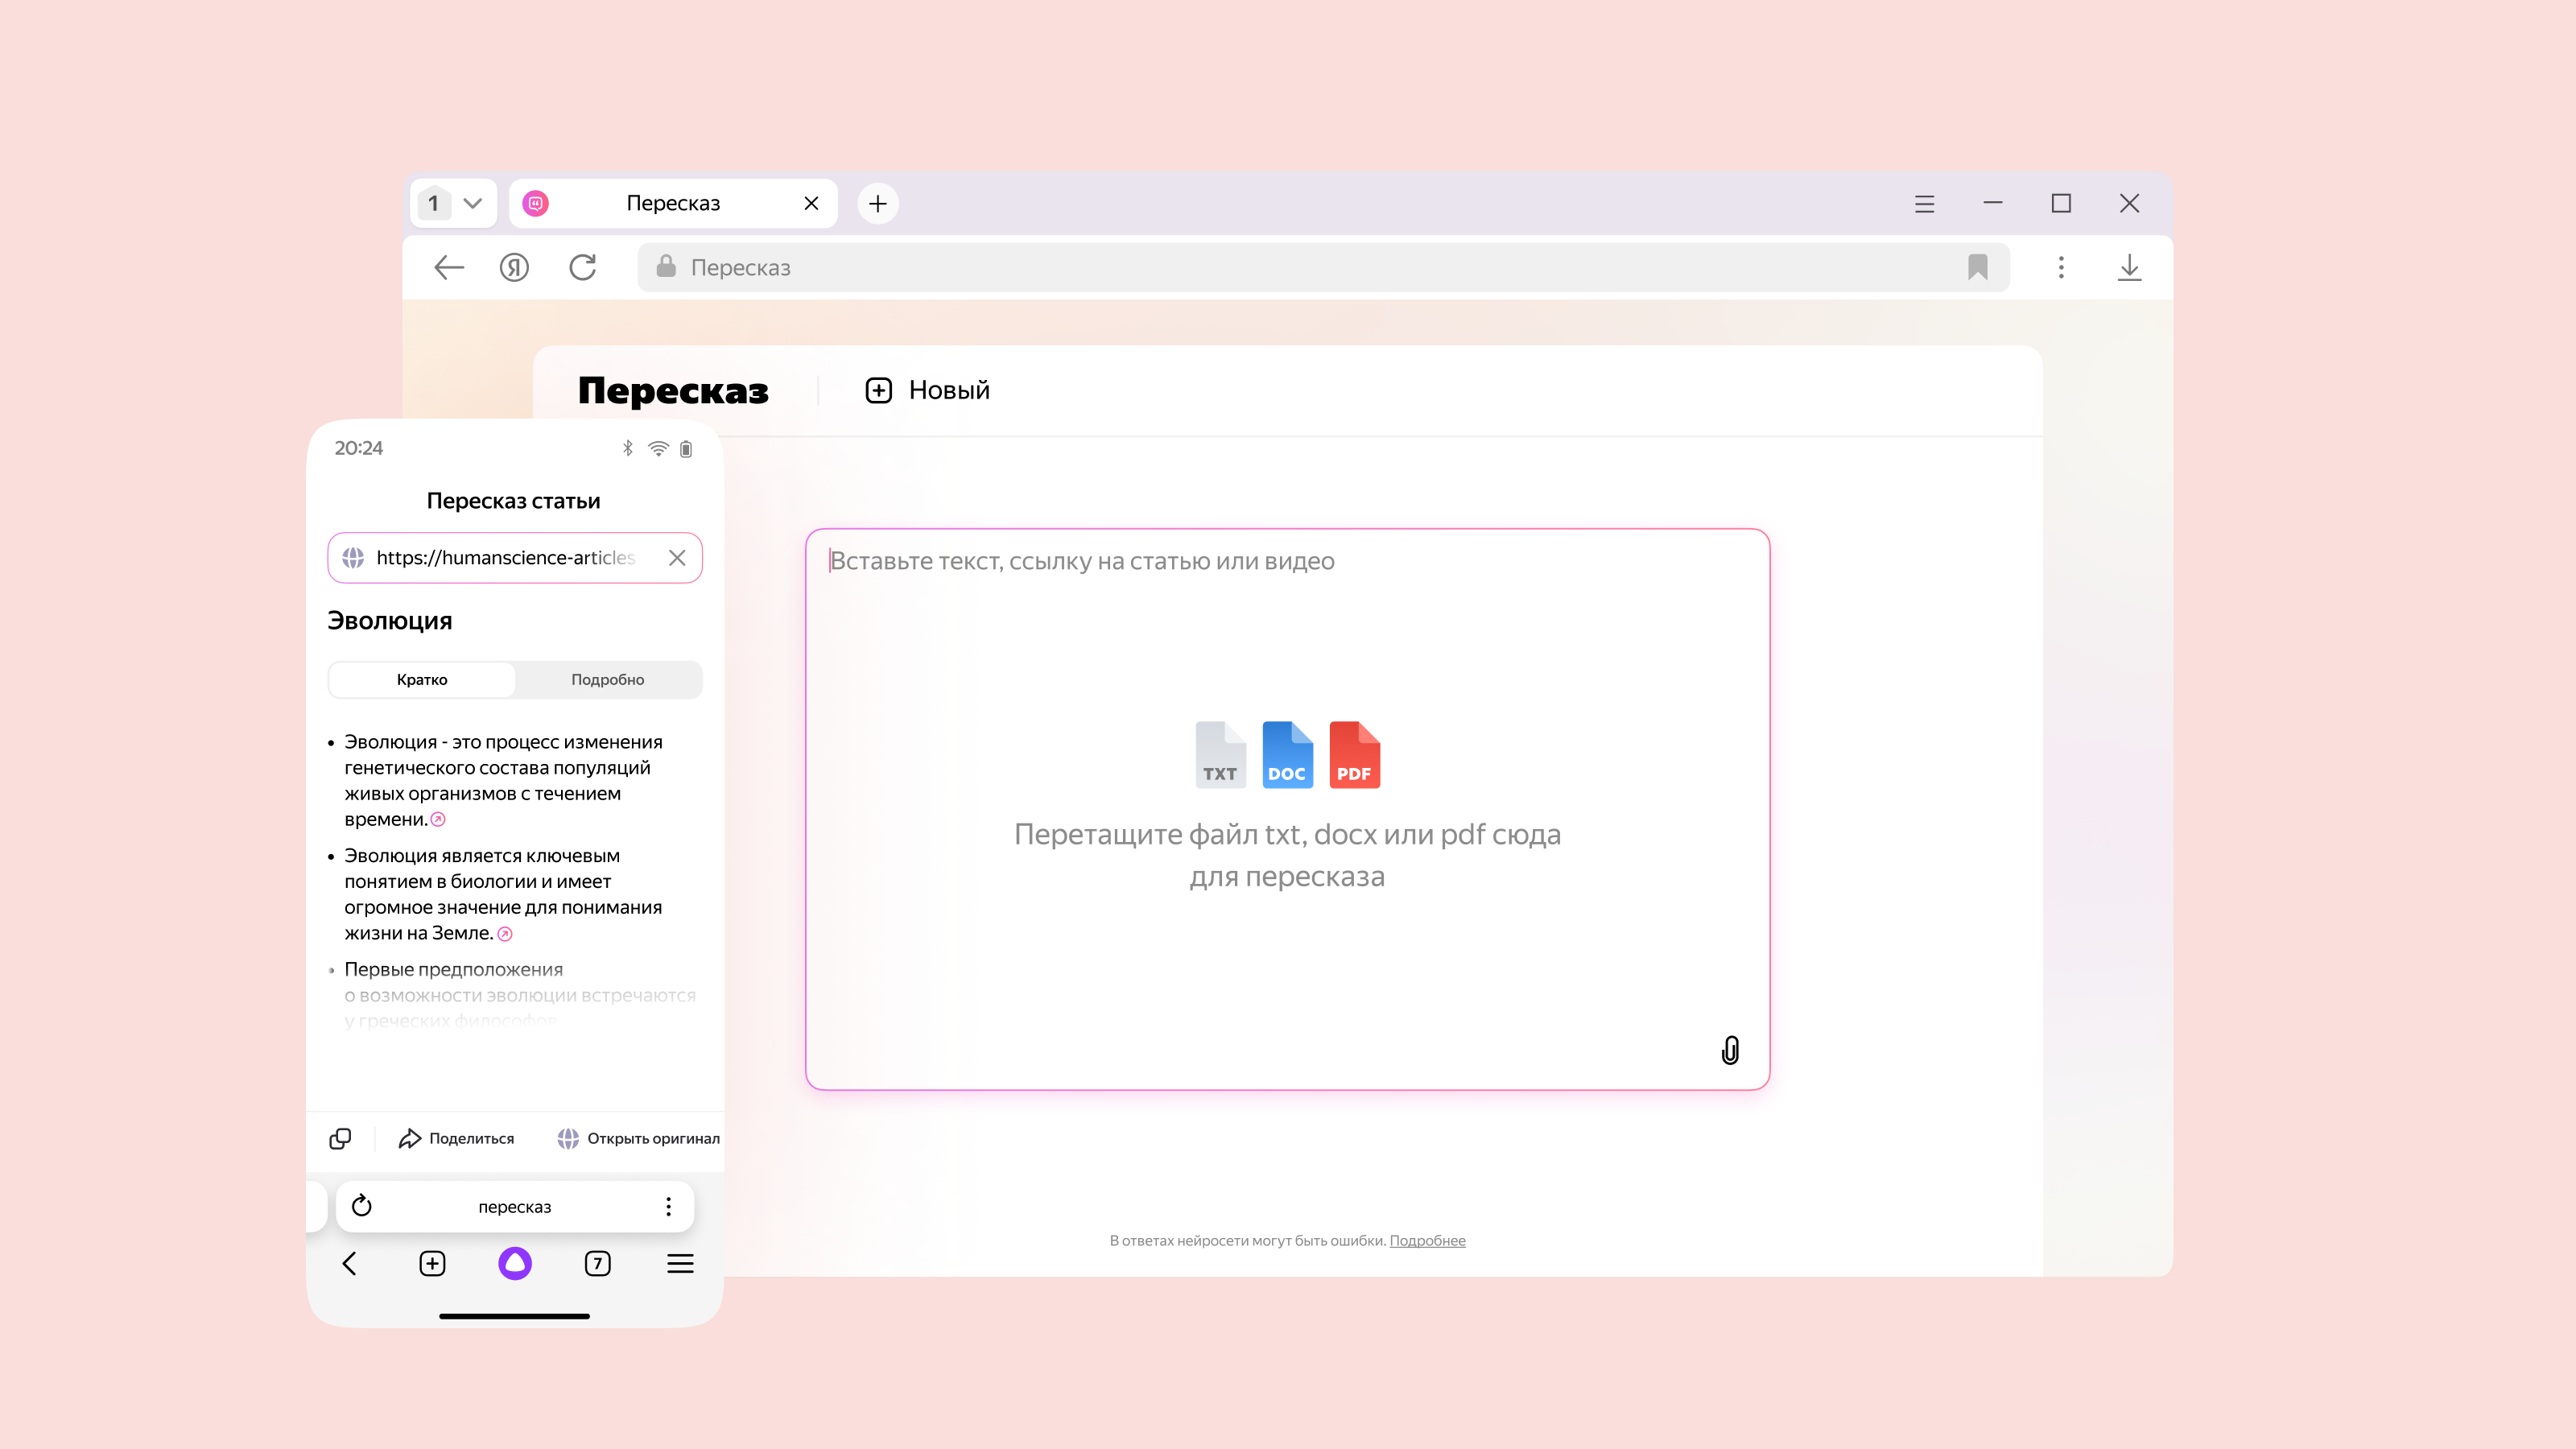The image size is (2576, 1449).
Task: Select the Кратко summary mode
Action: click(422, 679)
